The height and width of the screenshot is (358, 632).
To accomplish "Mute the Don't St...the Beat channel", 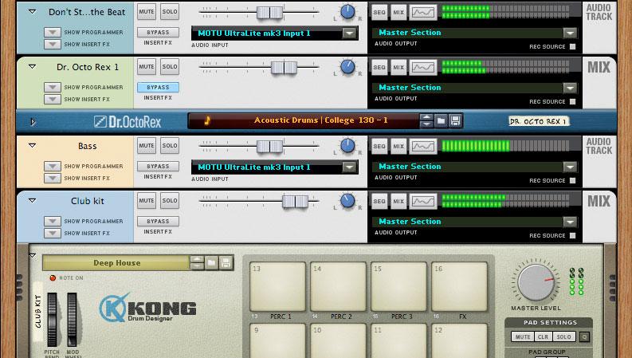I will 147,12.
